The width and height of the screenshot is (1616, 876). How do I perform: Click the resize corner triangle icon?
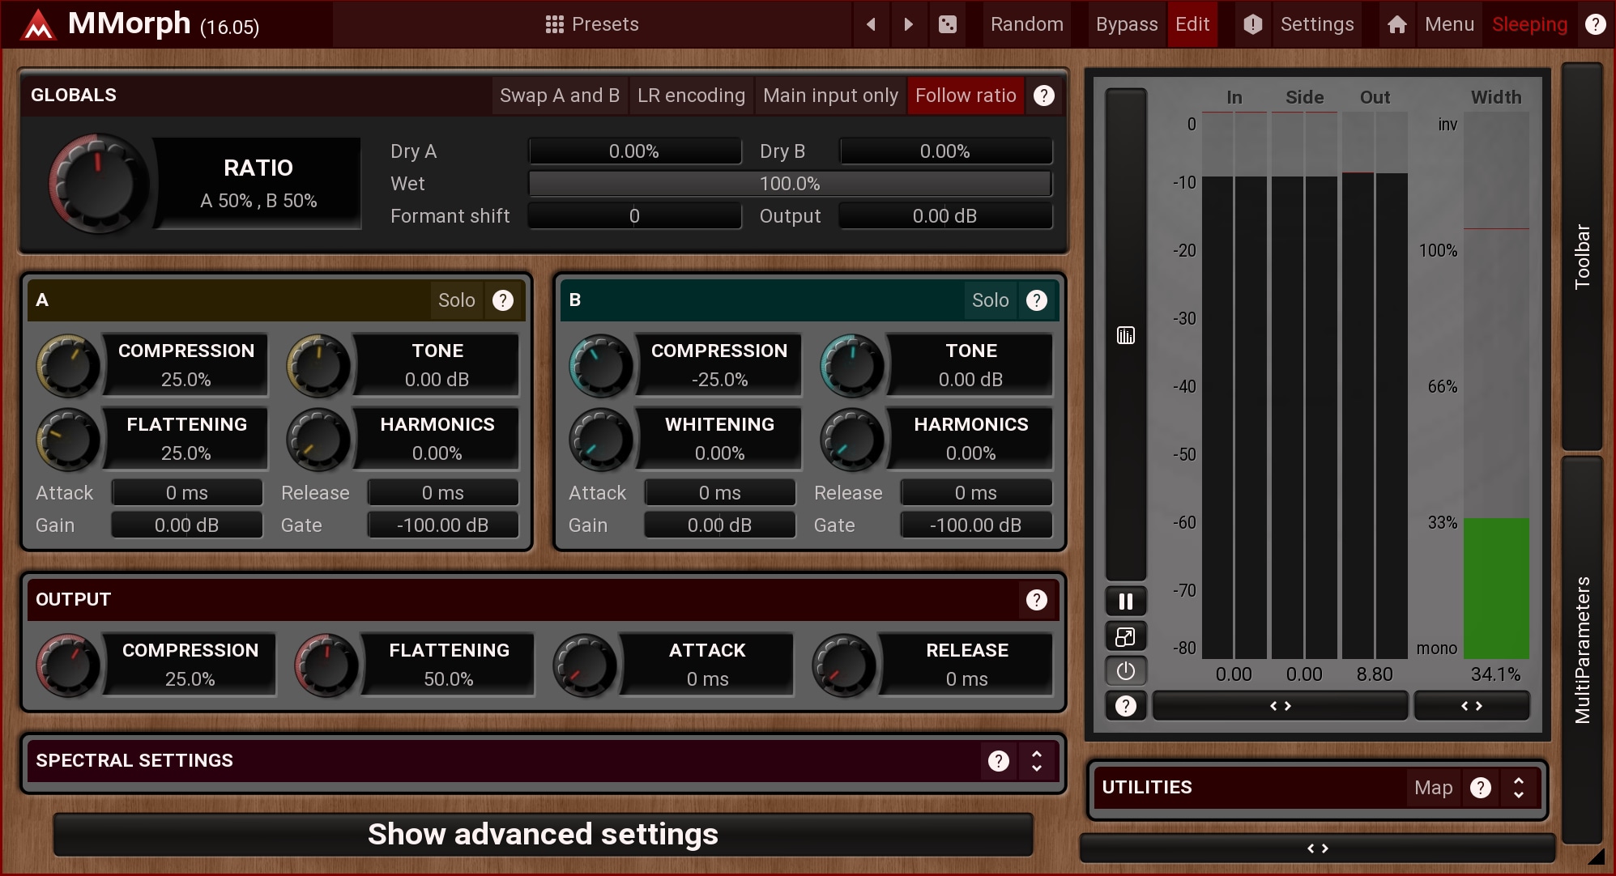[x=1595, y=857]
